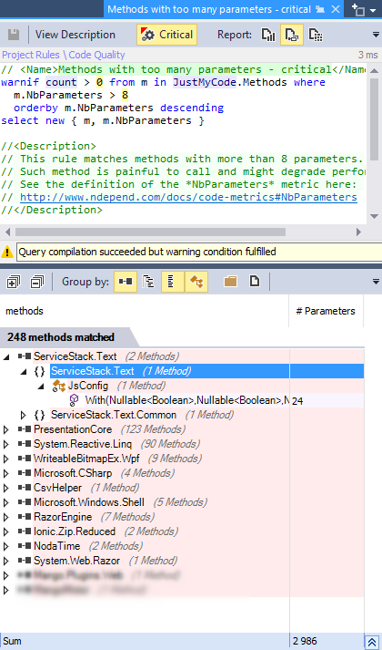
Task: Click the yellow warning triangle icon
Action: coord(7,252)
